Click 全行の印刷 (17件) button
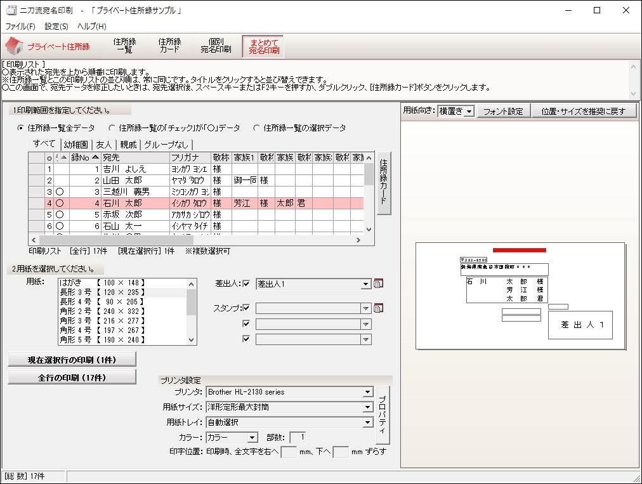This screenshot has height=484, width=642. (72, 377)
